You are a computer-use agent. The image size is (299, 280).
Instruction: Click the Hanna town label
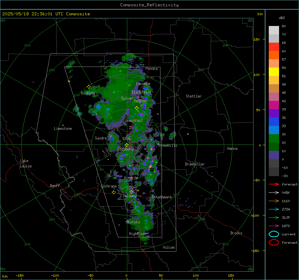click(x=232, y=148)
